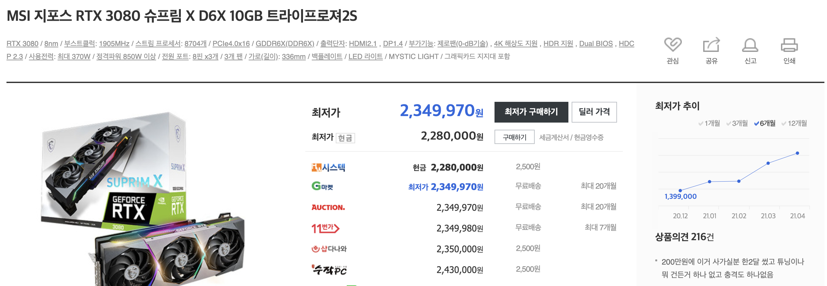
Task: Click the 딜러 가격 button
Action: pos(594,112)
